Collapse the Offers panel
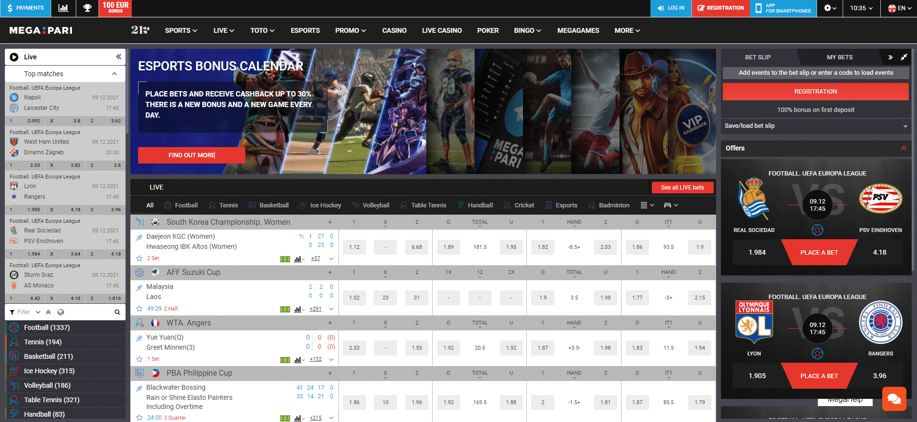 click(903, 148)
